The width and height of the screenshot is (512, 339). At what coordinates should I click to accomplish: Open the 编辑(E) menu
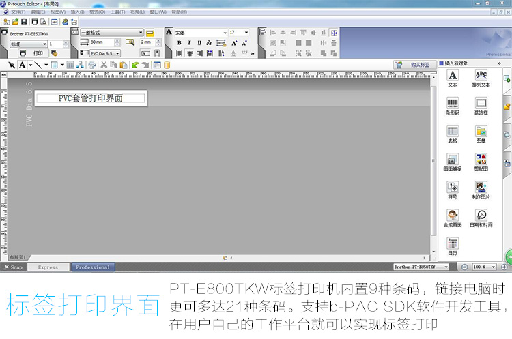tap(38, 12)
